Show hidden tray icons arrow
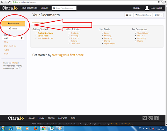 144,129
